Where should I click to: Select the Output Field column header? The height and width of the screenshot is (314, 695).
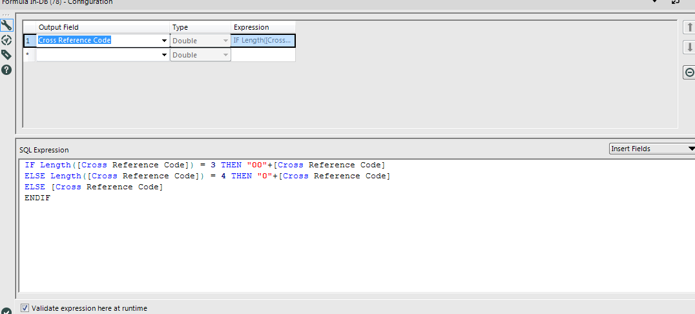coord(103,27)
